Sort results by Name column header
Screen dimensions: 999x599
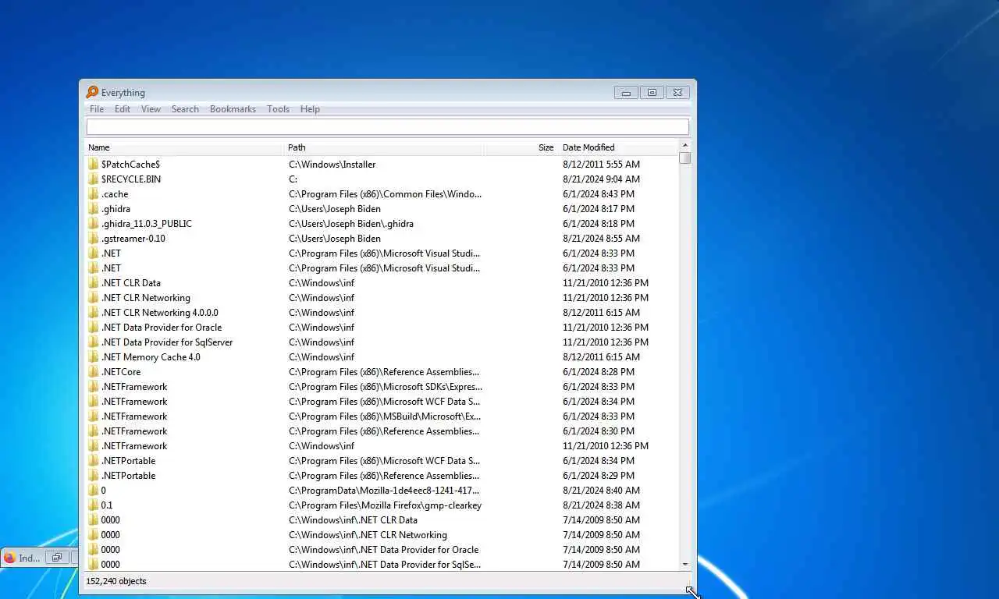pos(185,147)
